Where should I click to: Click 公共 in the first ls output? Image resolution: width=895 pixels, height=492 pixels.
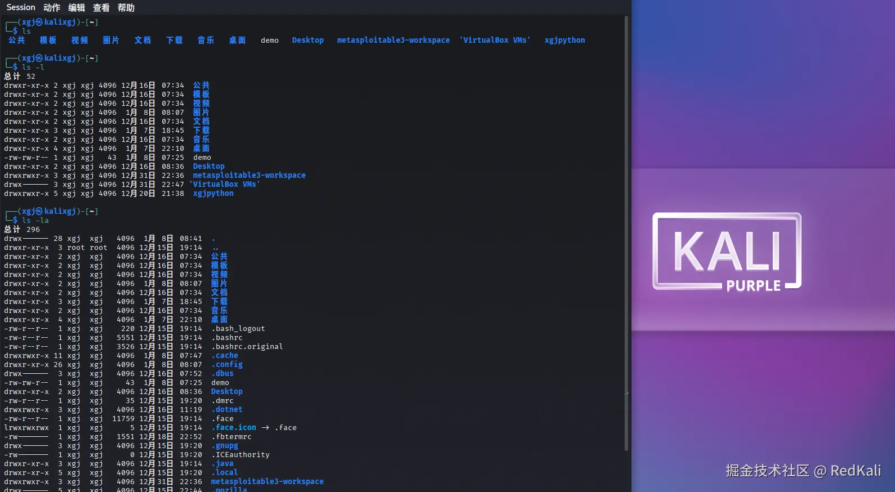tap(17, 40)
